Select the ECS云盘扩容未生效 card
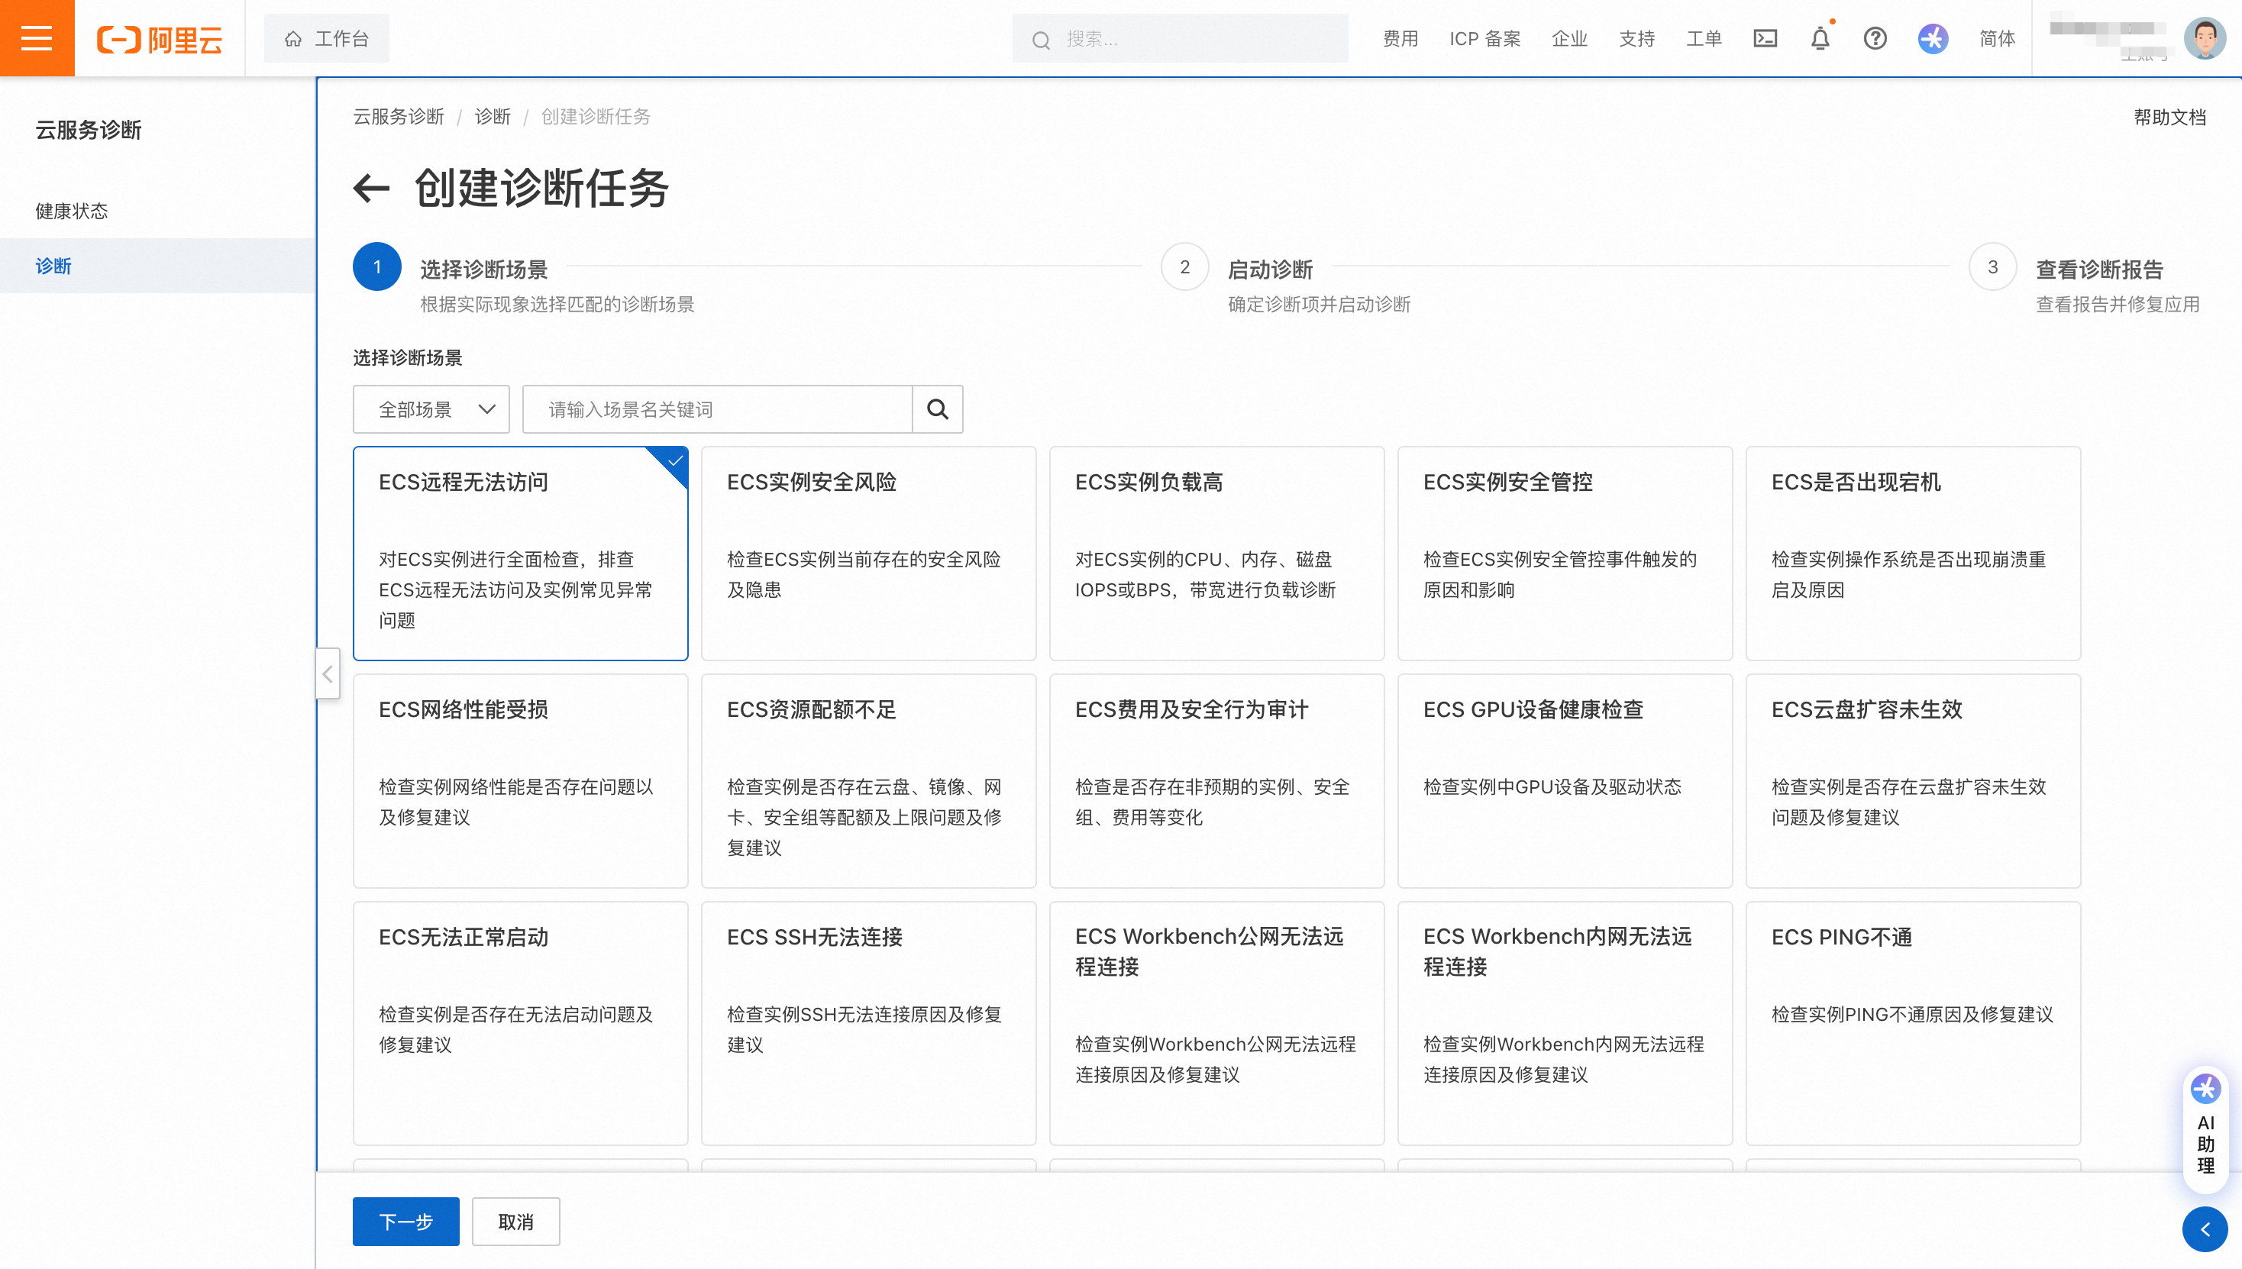2242x1269 pixels. (1914, 781)
